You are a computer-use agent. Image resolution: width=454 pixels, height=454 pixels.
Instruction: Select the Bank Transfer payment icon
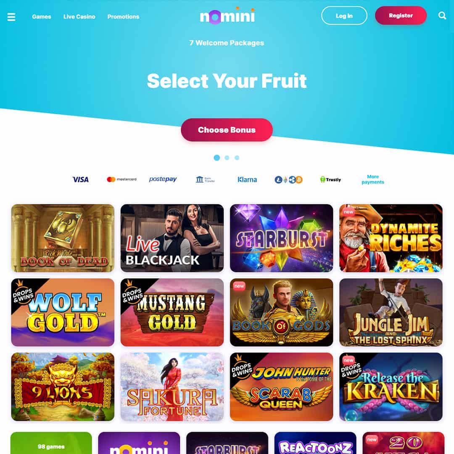point(205,179)
